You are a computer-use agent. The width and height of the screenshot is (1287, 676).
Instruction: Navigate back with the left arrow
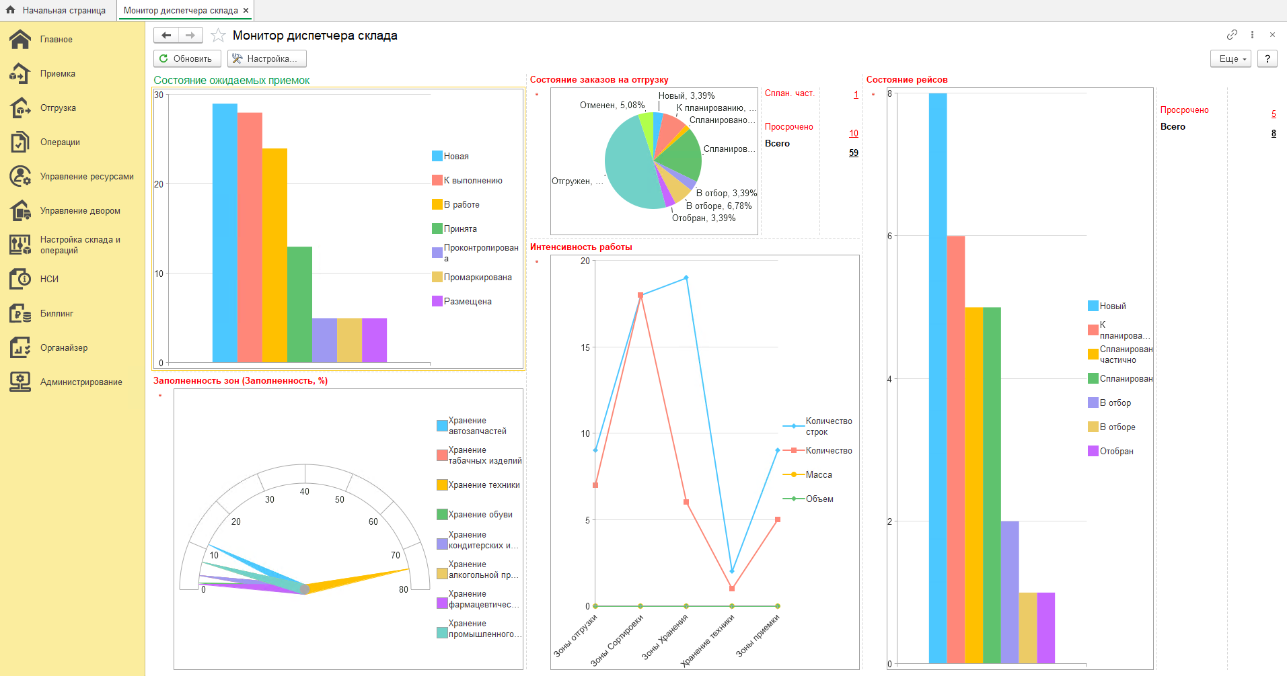coord(166,36)
